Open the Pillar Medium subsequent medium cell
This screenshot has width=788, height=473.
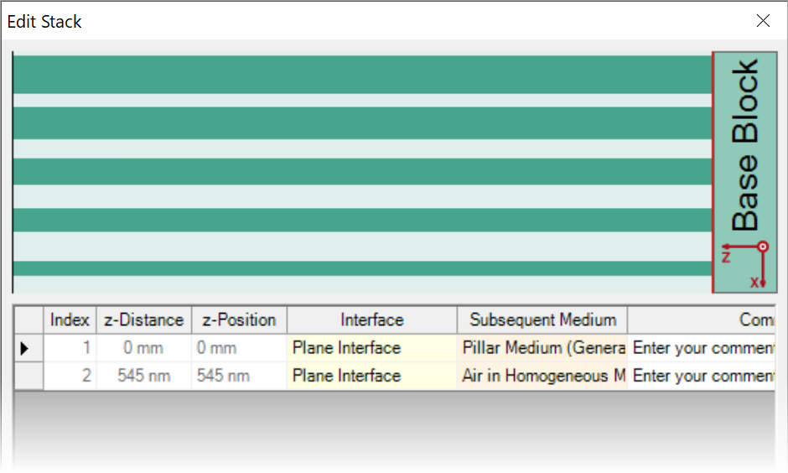click(x=542, y=348)
